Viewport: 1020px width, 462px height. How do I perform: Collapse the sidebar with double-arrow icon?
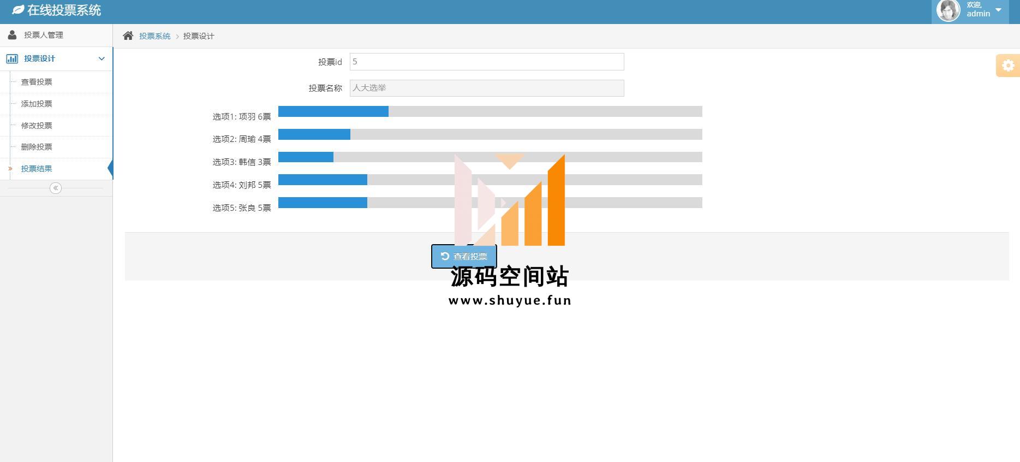56,188
